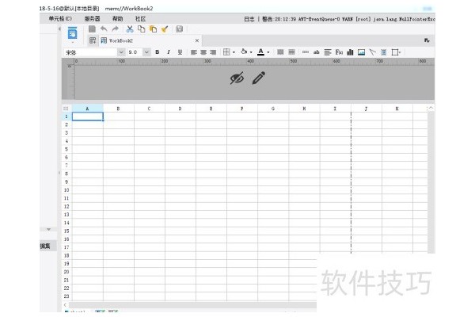Image resolution: width=475 pixels, height=317 pixels.
Task: Toggle parameter pane visibility with the crossed-eye icon
Action: pos(237,78)
